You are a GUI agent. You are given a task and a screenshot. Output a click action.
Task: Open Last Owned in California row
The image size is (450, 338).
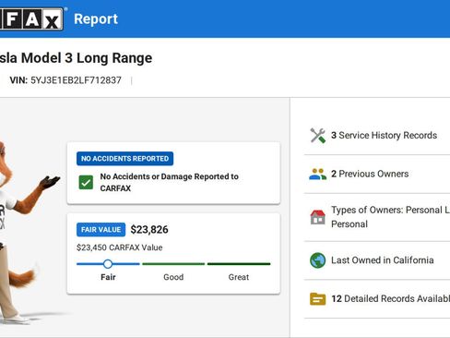pyautogui.click(x=377, y=260)
